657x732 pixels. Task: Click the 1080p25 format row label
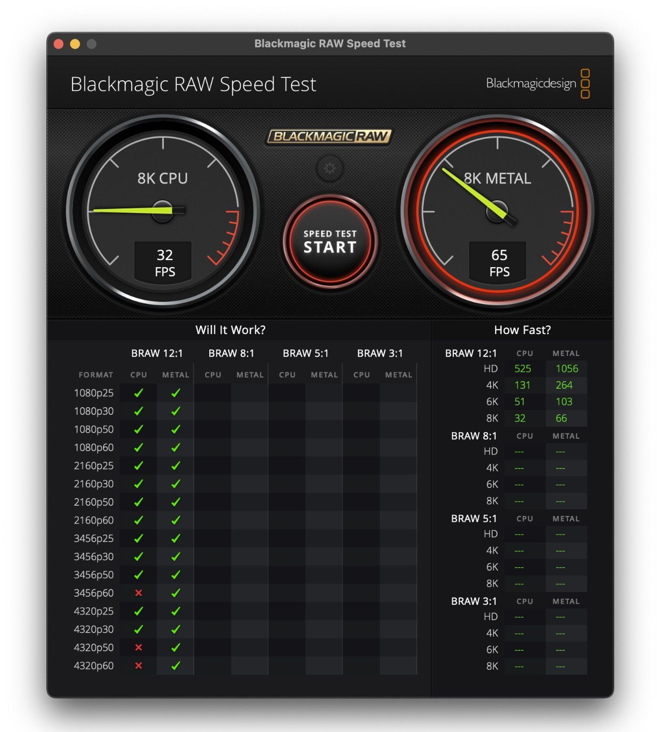tap(93, 393)
